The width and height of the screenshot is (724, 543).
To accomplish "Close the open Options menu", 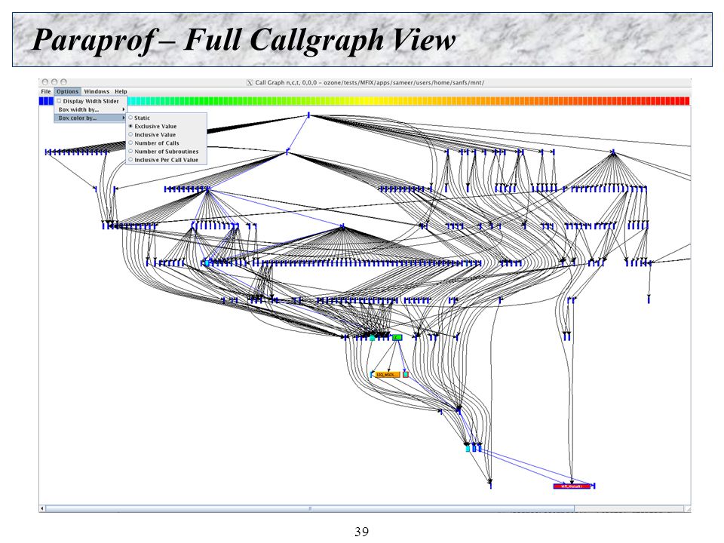I will 67,91.
